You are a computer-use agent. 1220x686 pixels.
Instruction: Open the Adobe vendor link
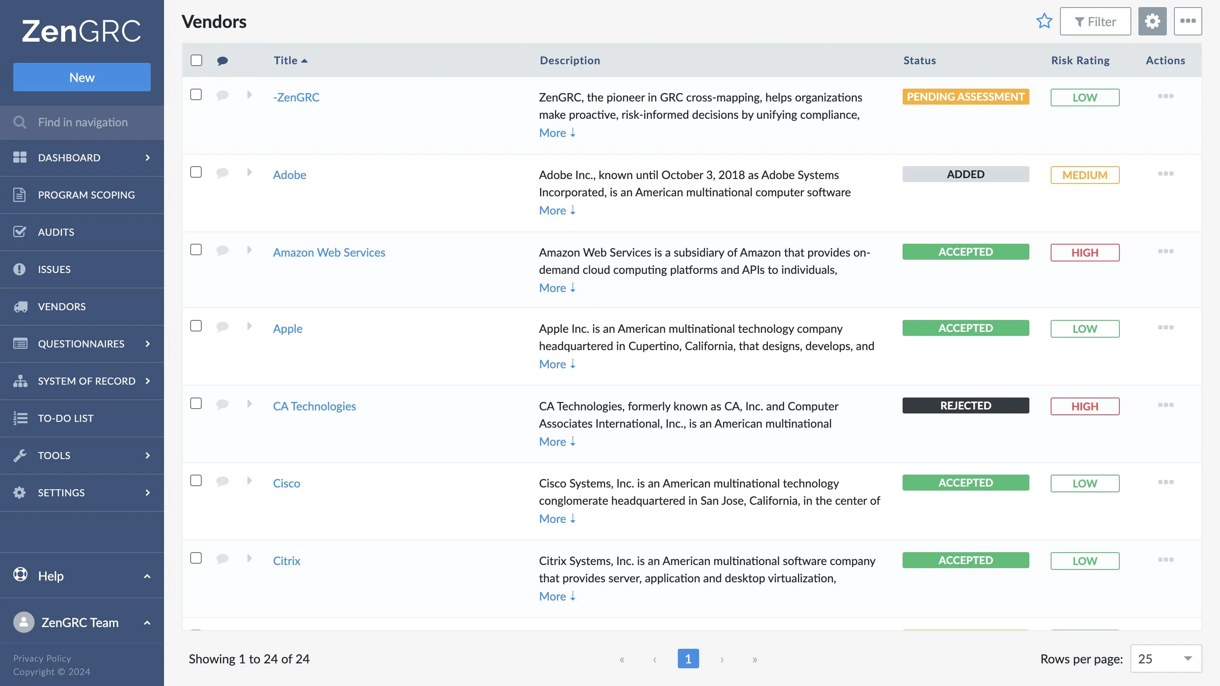pyautogui.click(x=289, y=175)
